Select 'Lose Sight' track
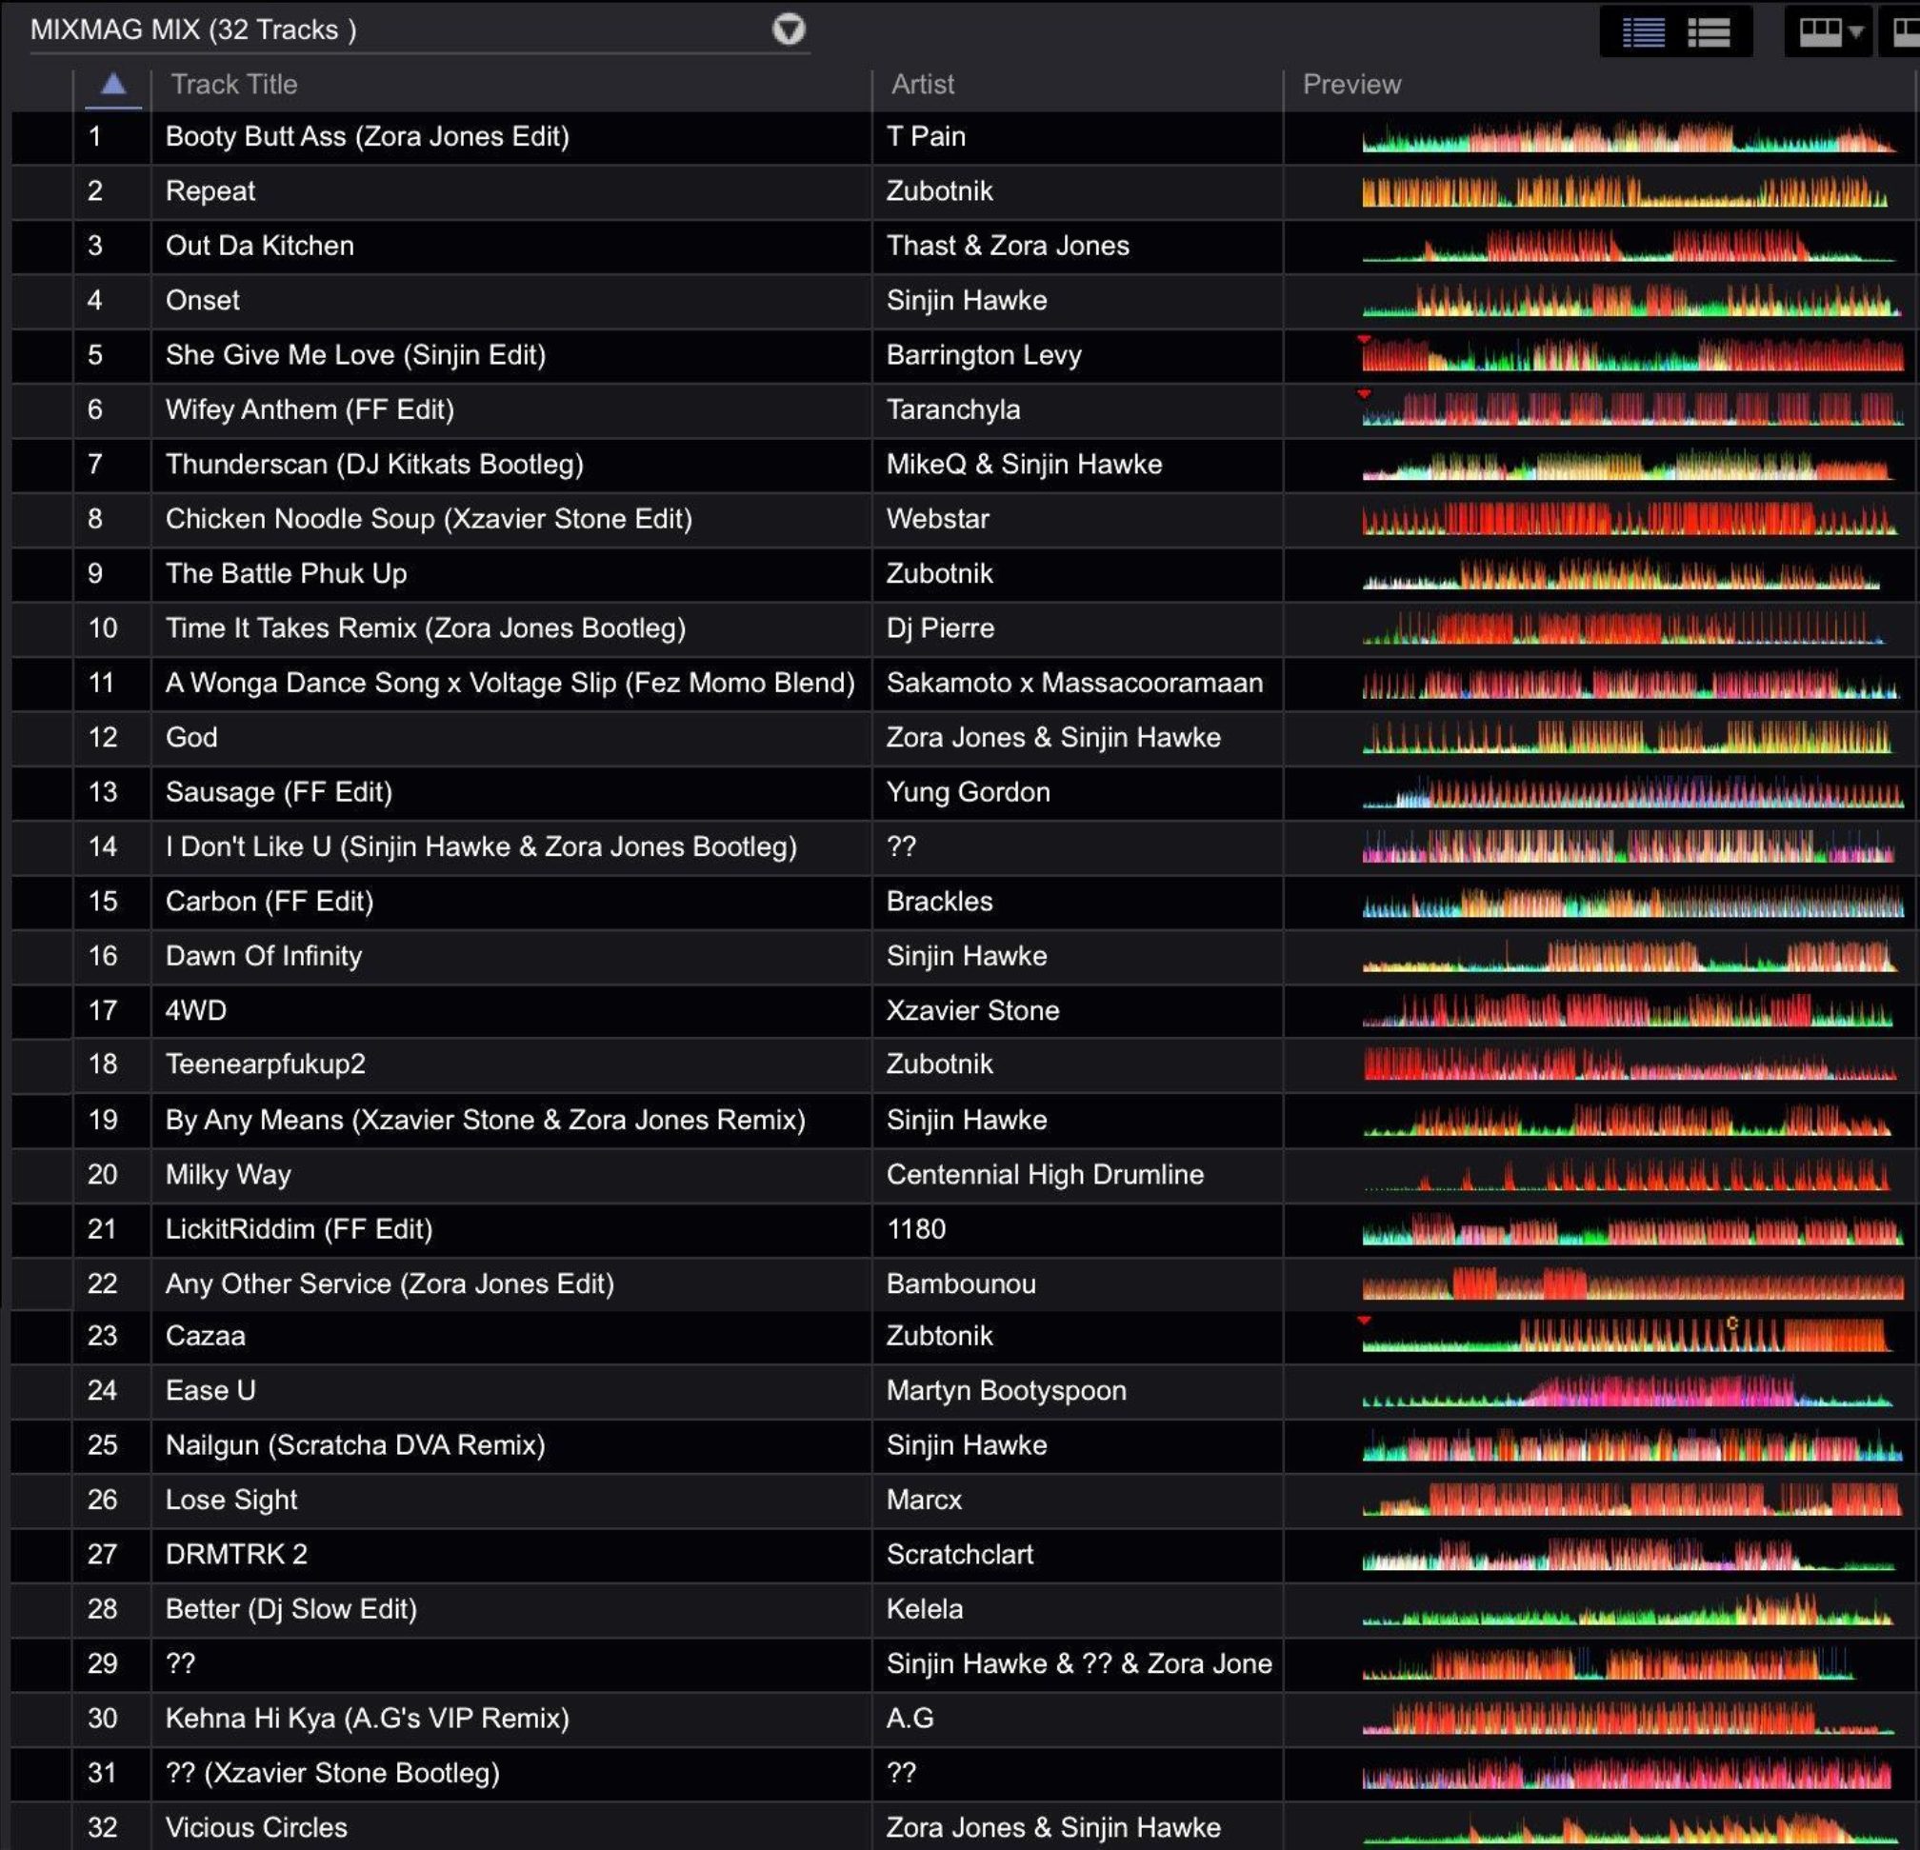1920x1850 pixels. click(231, 1501)
